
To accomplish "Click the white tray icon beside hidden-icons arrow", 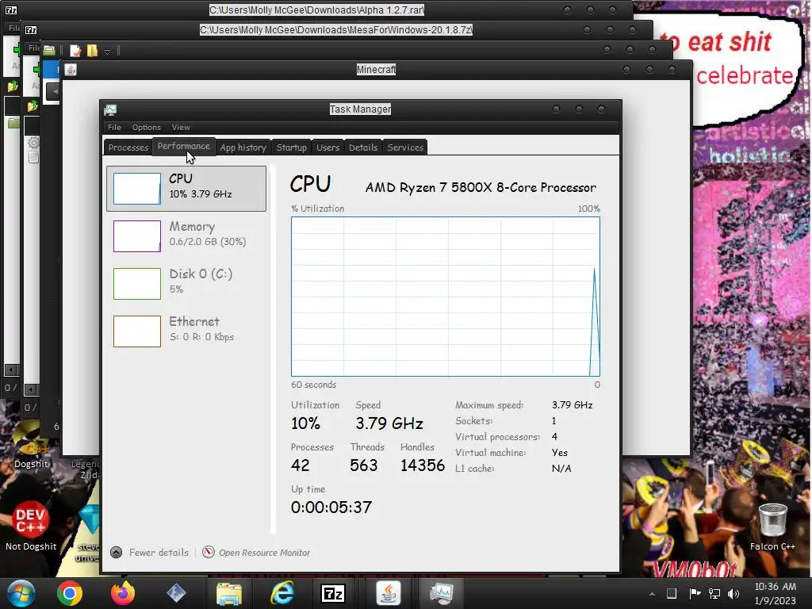I will 672,593.
